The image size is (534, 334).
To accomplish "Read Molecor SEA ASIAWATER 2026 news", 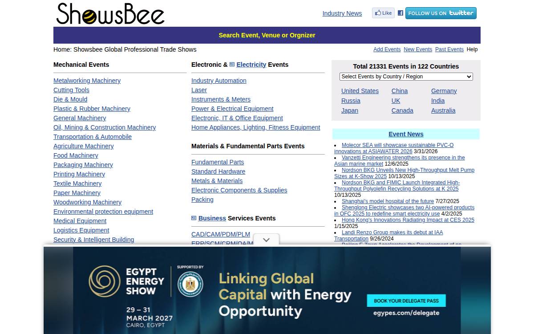I will [394, 148].
